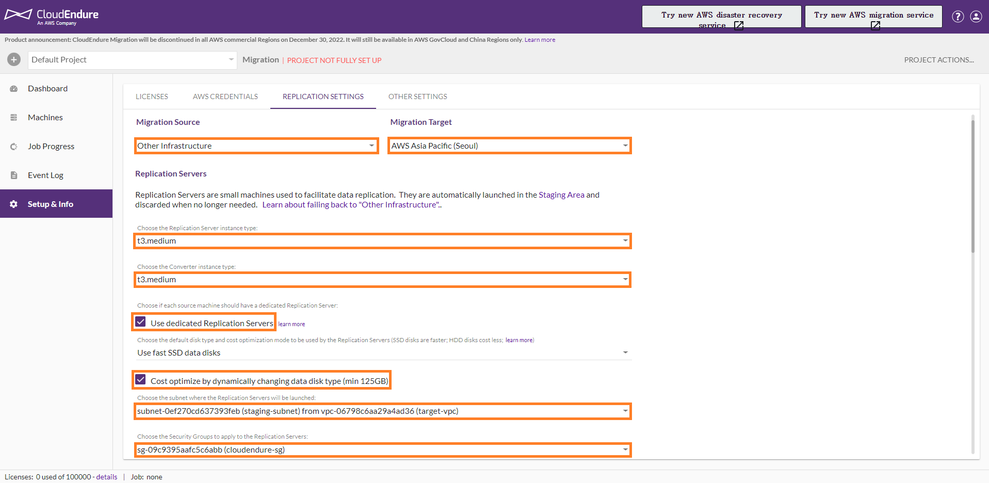Click the Replication Servers heading
The width and height of the screenshot is (989, 483).
(171, 174)
